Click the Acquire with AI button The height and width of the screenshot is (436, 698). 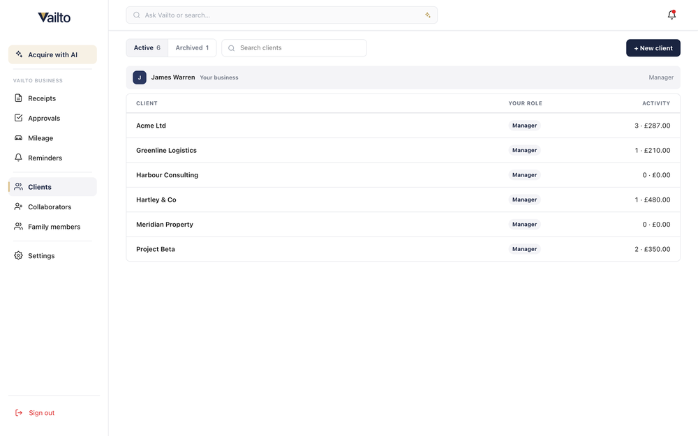pos(52,54)
